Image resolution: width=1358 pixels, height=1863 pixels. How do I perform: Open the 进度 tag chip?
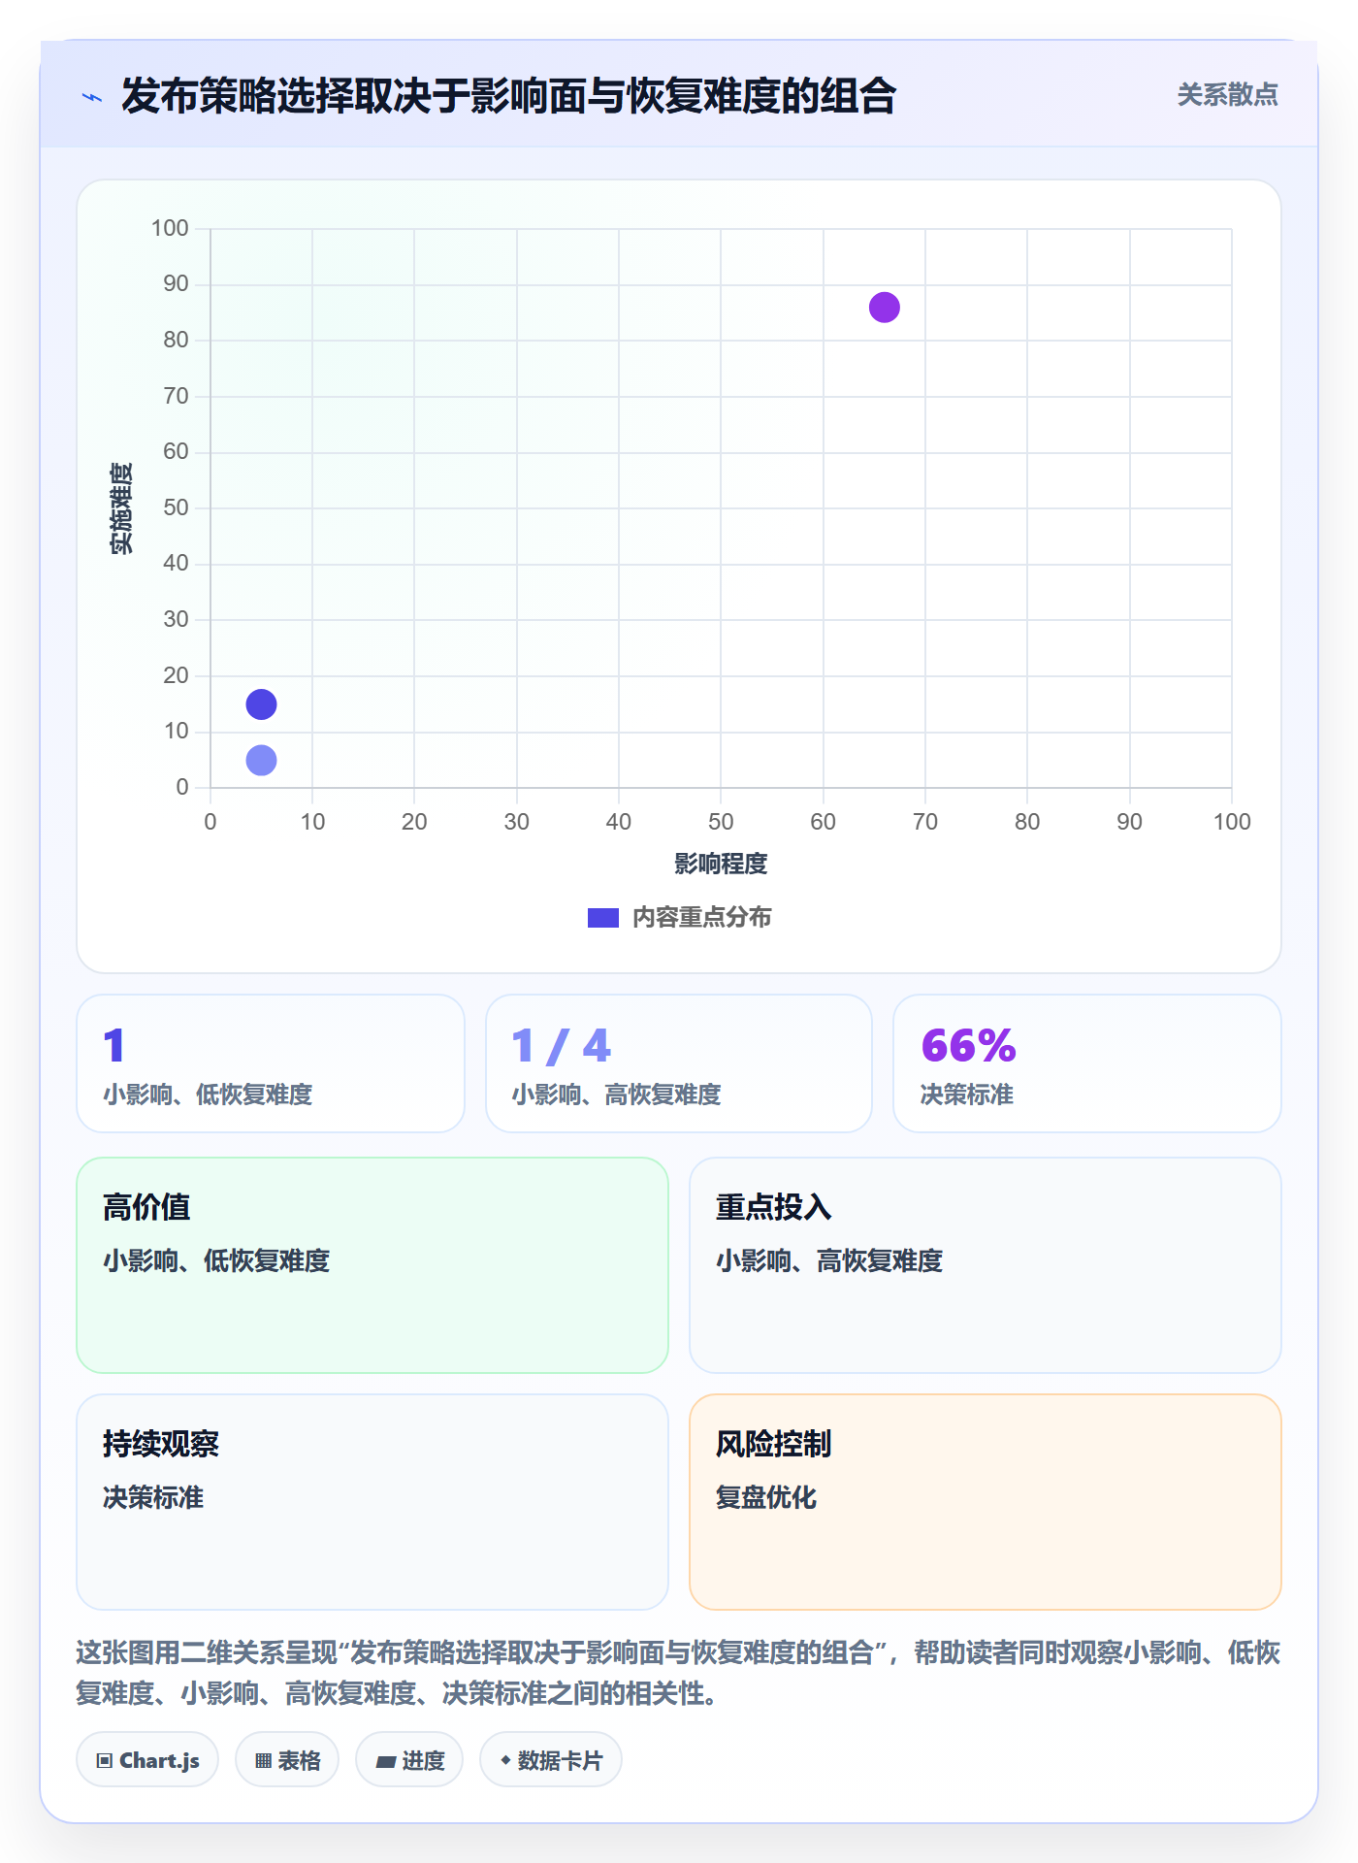(409, 1760)
